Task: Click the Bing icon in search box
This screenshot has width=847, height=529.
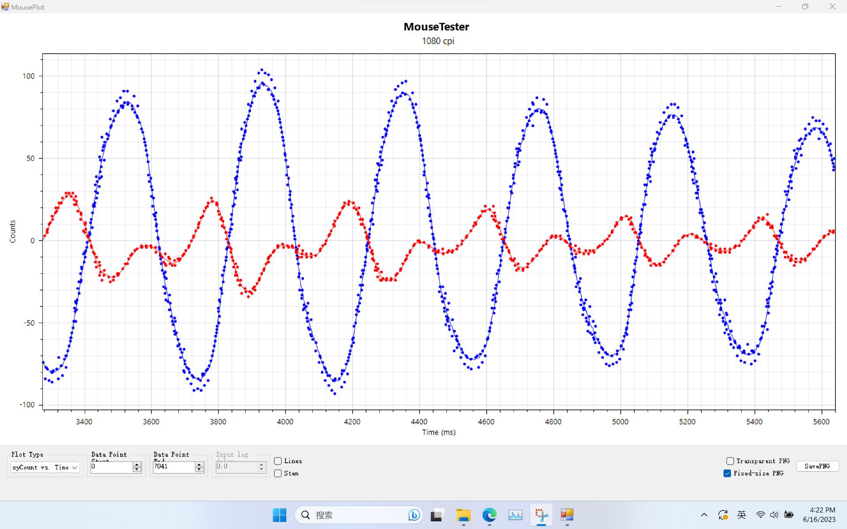Action: tap(414, 515)
